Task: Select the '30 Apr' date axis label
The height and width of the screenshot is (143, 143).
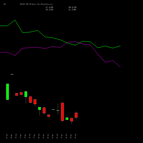Action: click(75, 136)
